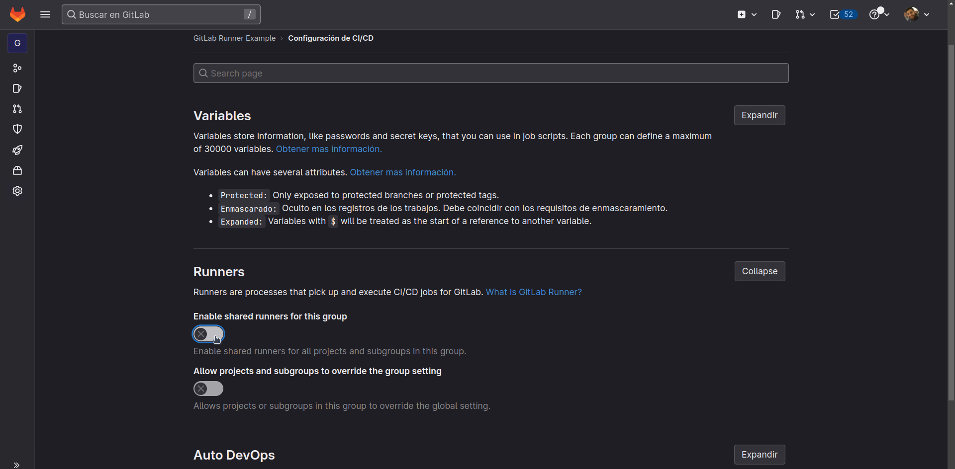Open Packages icon in left sidebar
955x469 pixels.
[17, 170]
